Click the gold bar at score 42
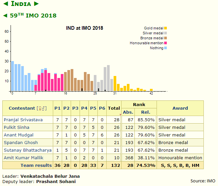 coord(151,90)
